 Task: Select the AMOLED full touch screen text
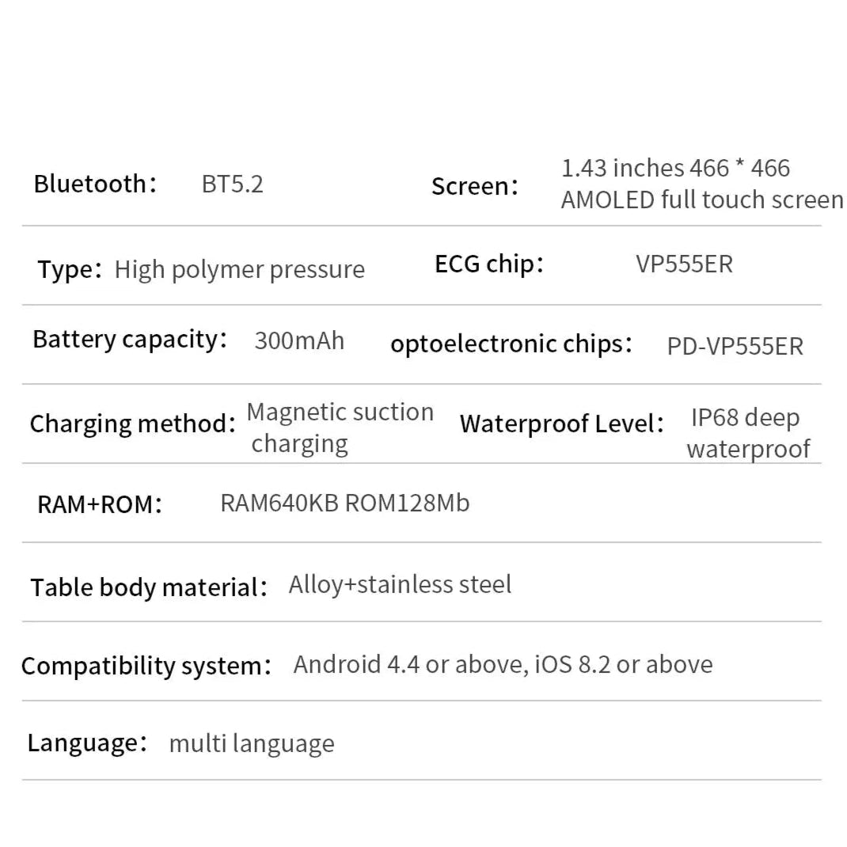701,199
